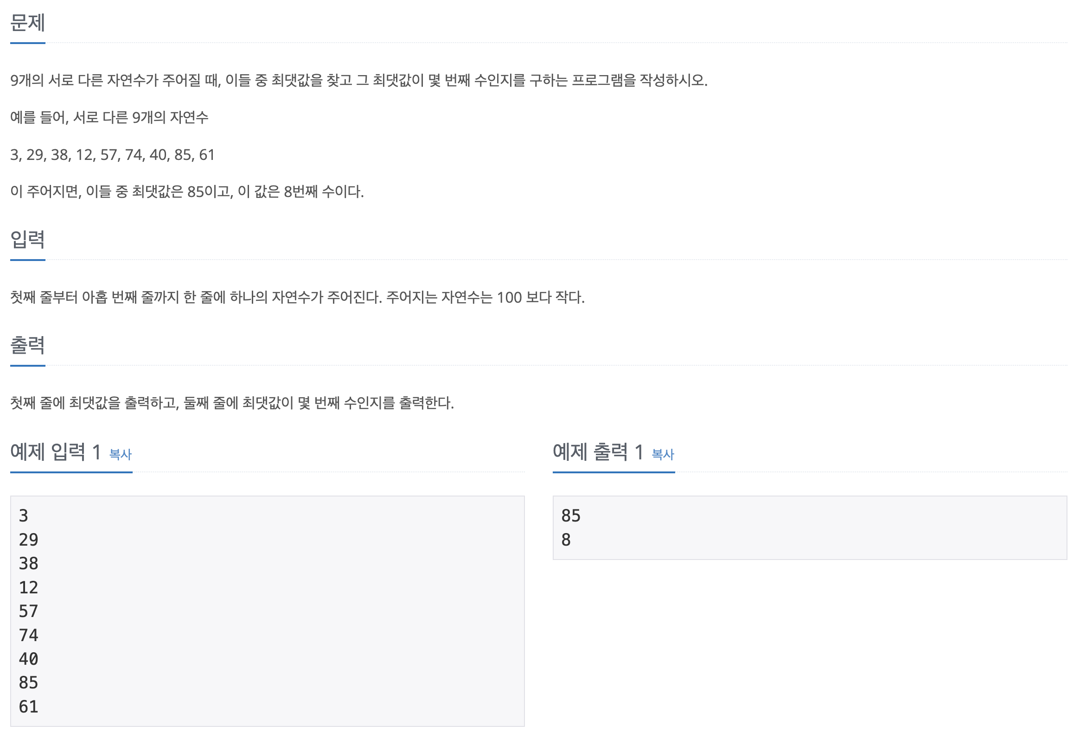Click the value 8 in sample output

566,540
